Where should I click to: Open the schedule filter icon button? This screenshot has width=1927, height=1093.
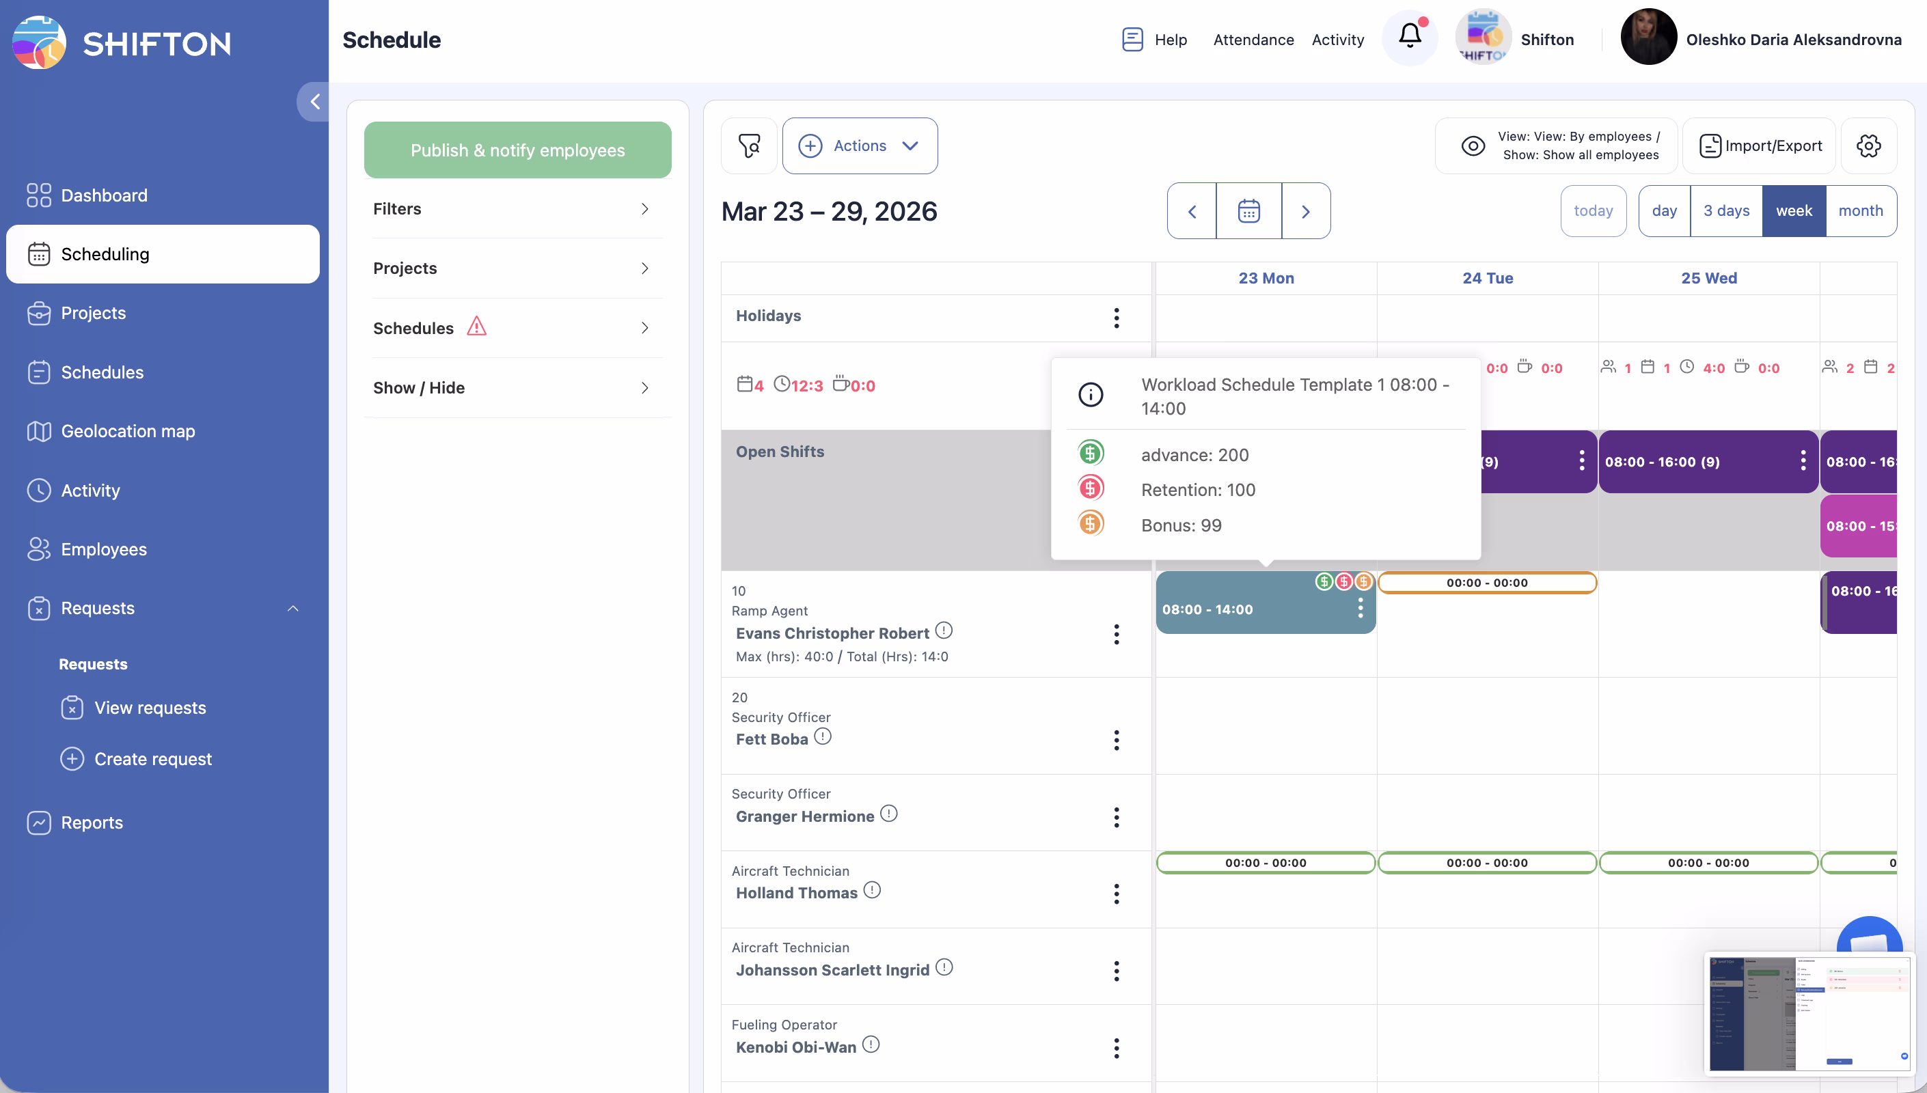click(748, 146)
